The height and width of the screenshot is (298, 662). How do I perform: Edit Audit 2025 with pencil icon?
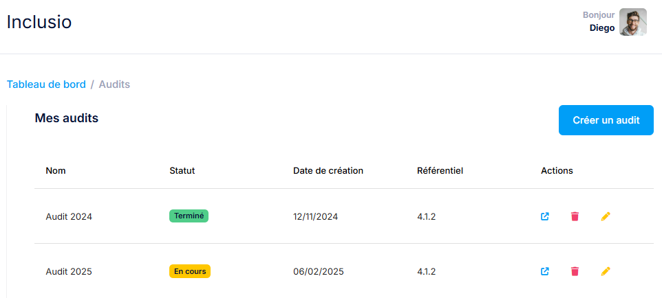606,271
